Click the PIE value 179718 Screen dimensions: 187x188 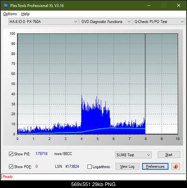41,154
